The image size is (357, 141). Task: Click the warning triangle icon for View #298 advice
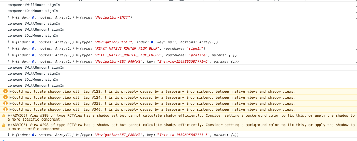tap(4, 125)
